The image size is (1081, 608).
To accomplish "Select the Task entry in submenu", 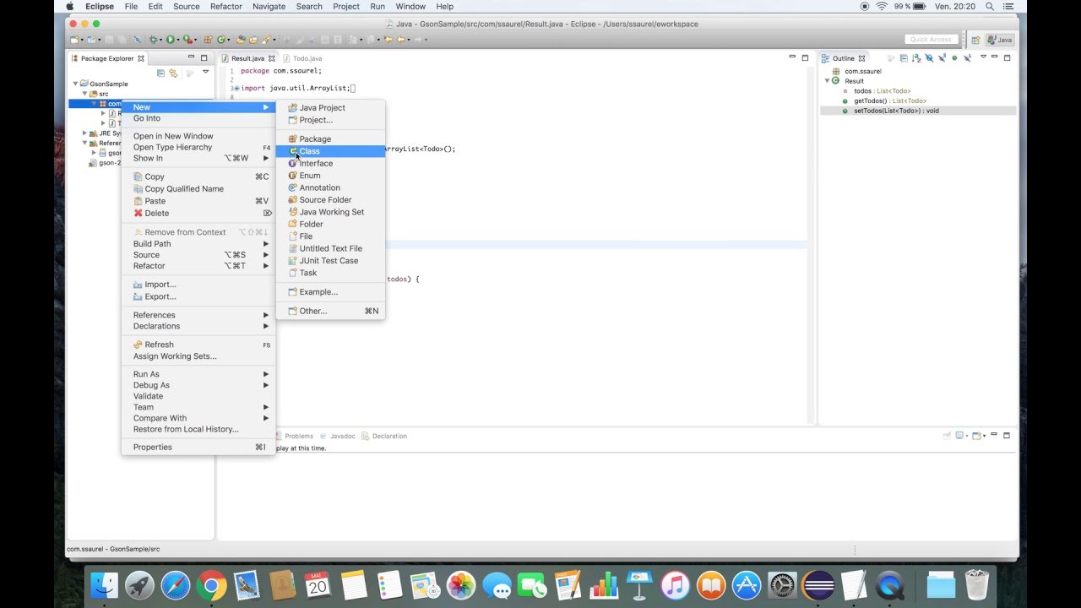I will (x=330, y=273).
